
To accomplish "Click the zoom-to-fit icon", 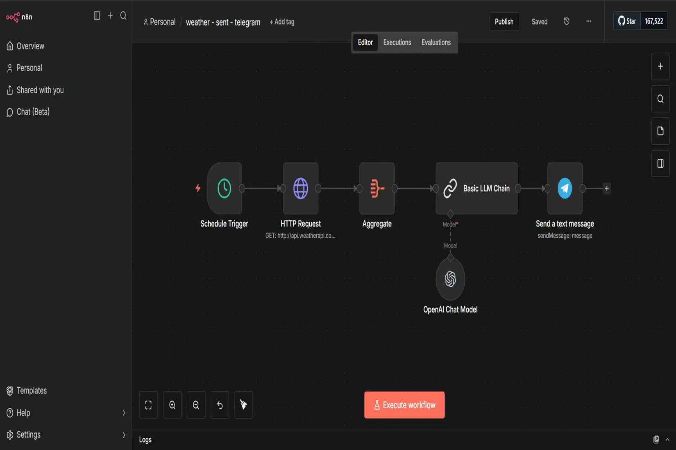I will (x=148, y=405).
